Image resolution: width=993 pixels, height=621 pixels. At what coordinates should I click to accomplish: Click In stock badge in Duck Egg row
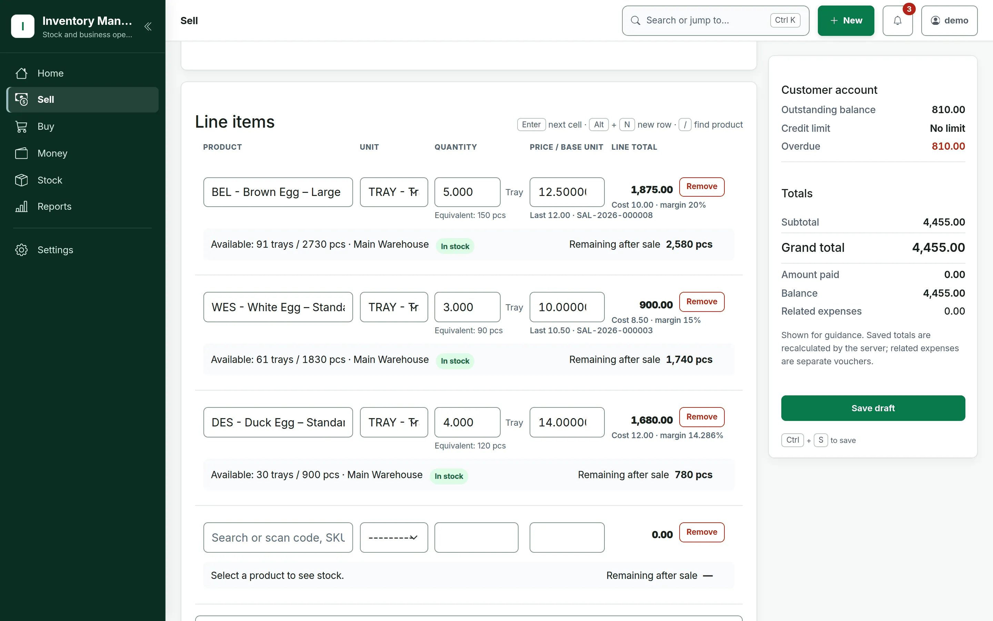click(x=449, y=476)
